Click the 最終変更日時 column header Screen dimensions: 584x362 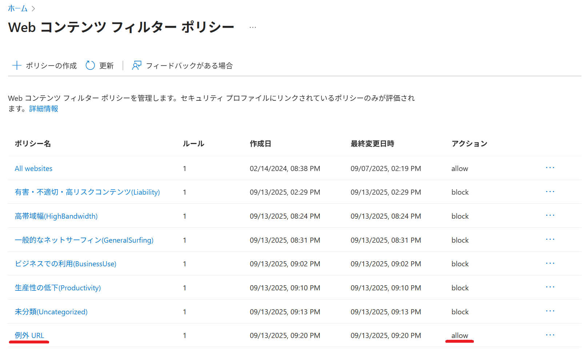(x=372, y=144)
